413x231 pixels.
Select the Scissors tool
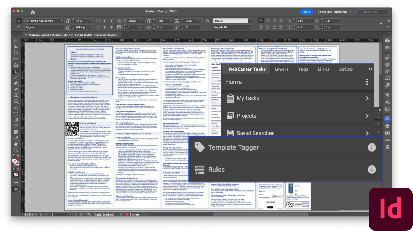pos(16,108)
